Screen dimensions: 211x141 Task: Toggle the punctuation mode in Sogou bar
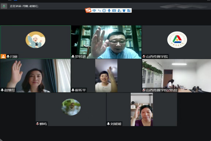coord(99,10)
